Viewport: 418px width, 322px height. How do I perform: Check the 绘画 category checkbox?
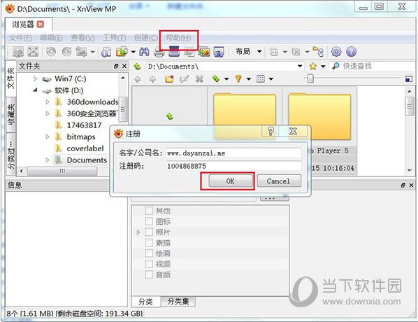(x=149, y=253)
